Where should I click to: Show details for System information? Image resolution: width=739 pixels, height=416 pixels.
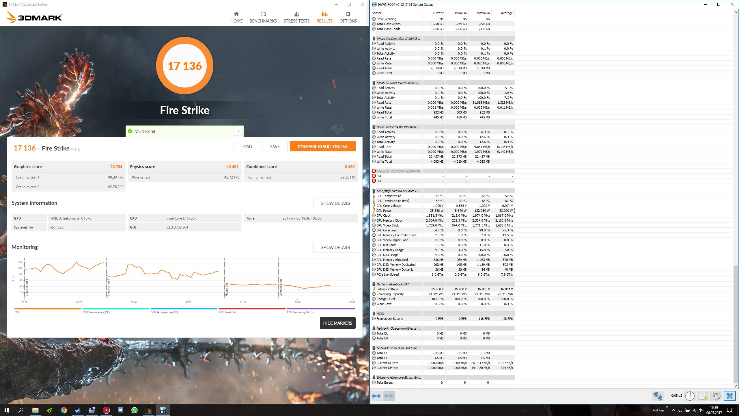[x=335, y=203]
